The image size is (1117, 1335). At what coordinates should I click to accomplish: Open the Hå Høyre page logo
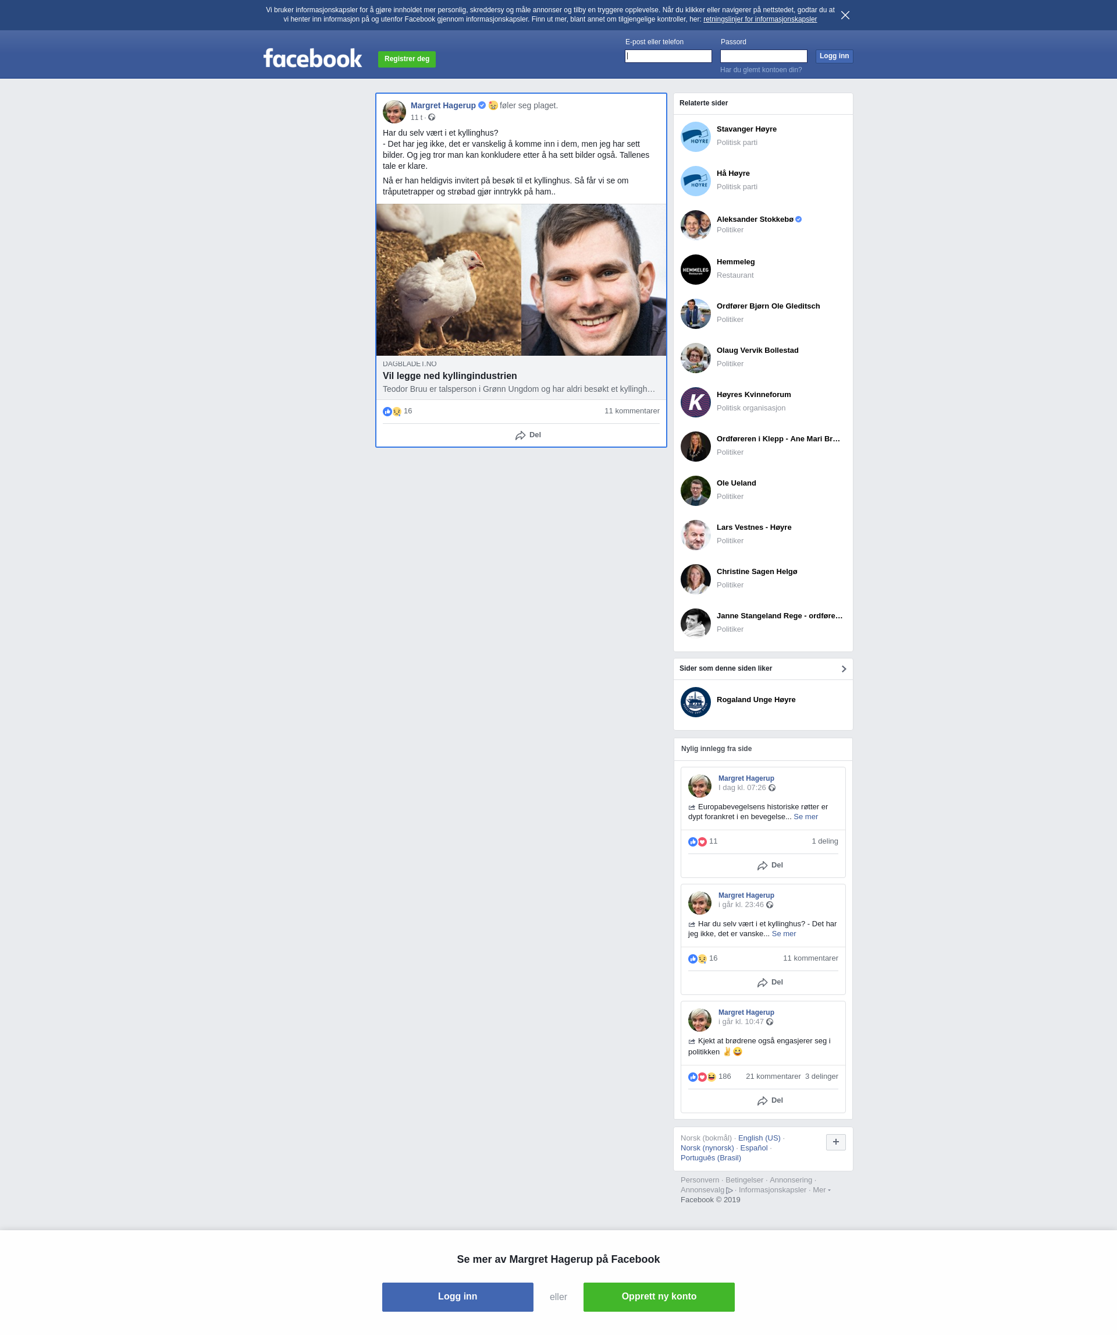(x=696, y=181)
